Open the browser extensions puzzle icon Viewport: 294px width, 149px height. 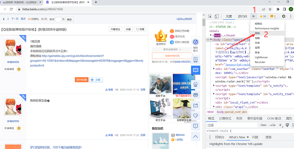[x=278, y=9]
